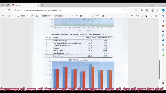
Task: Refresh the page
Action: 9,10
